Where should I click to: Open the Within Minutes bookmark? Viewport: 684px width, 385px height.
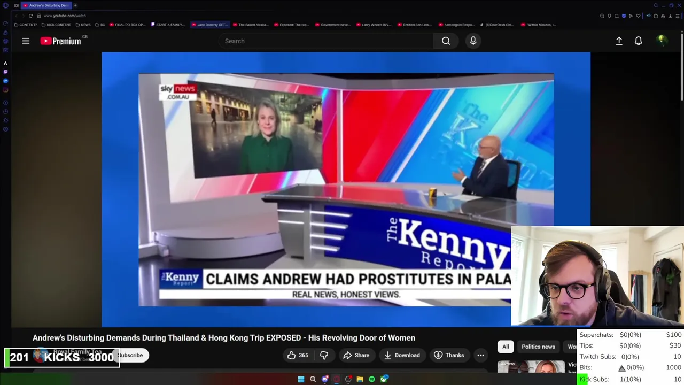[x=539, y=25]
